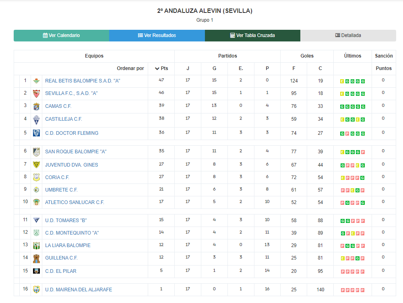Open the UMBRETE C.F. team link
403x303 pixels.
click(x=62, y=190)
